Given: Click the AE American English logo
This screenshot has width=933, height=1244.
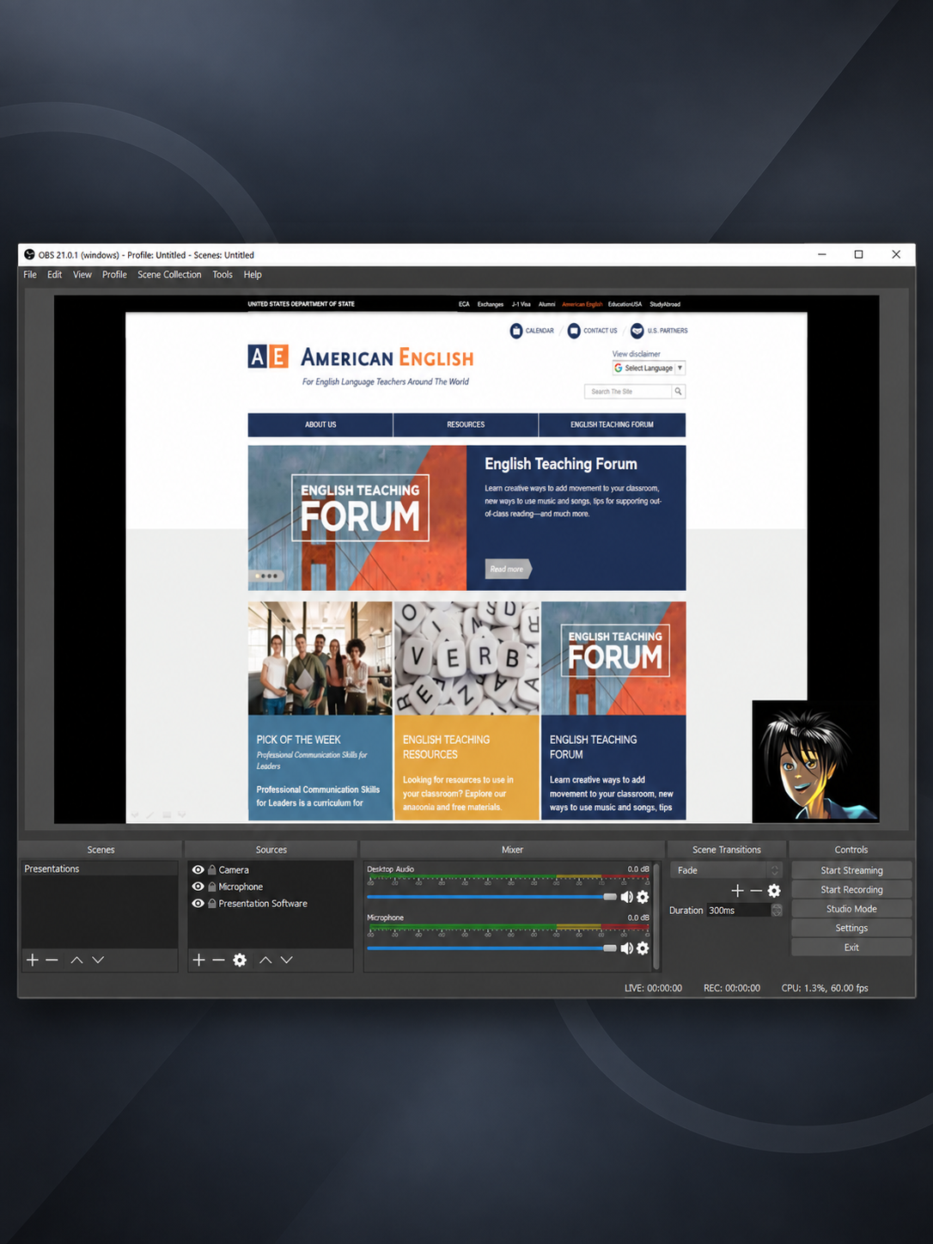Looking at the screenshot, I should coord(268,357).
